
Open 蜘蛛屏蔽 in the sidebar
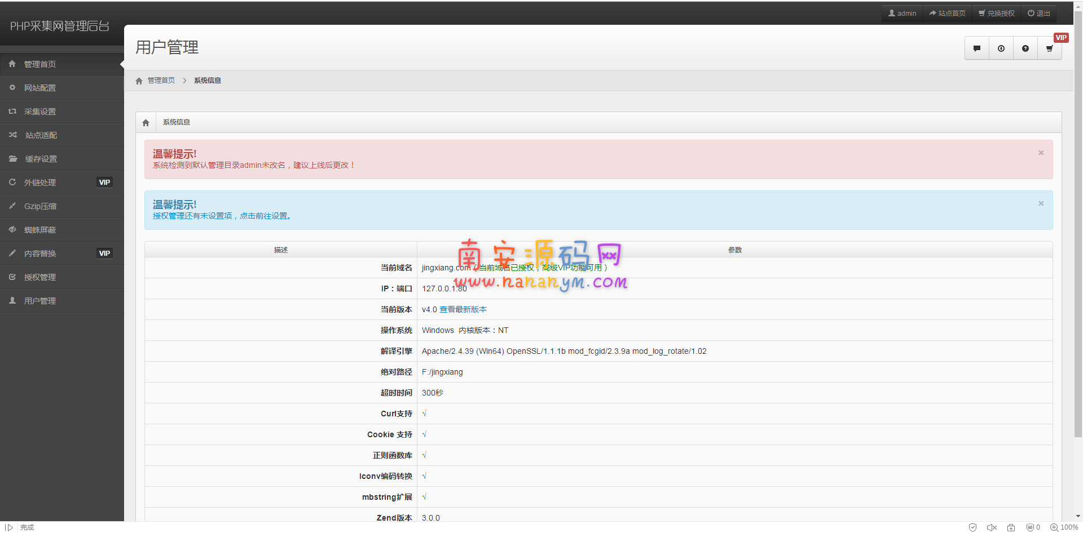(62, 230)
